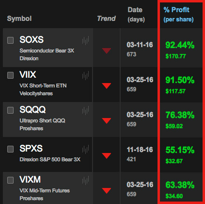The image size is (205, 204).
Task: Click the SOXS 92.44% profit value
Action: 180,45
